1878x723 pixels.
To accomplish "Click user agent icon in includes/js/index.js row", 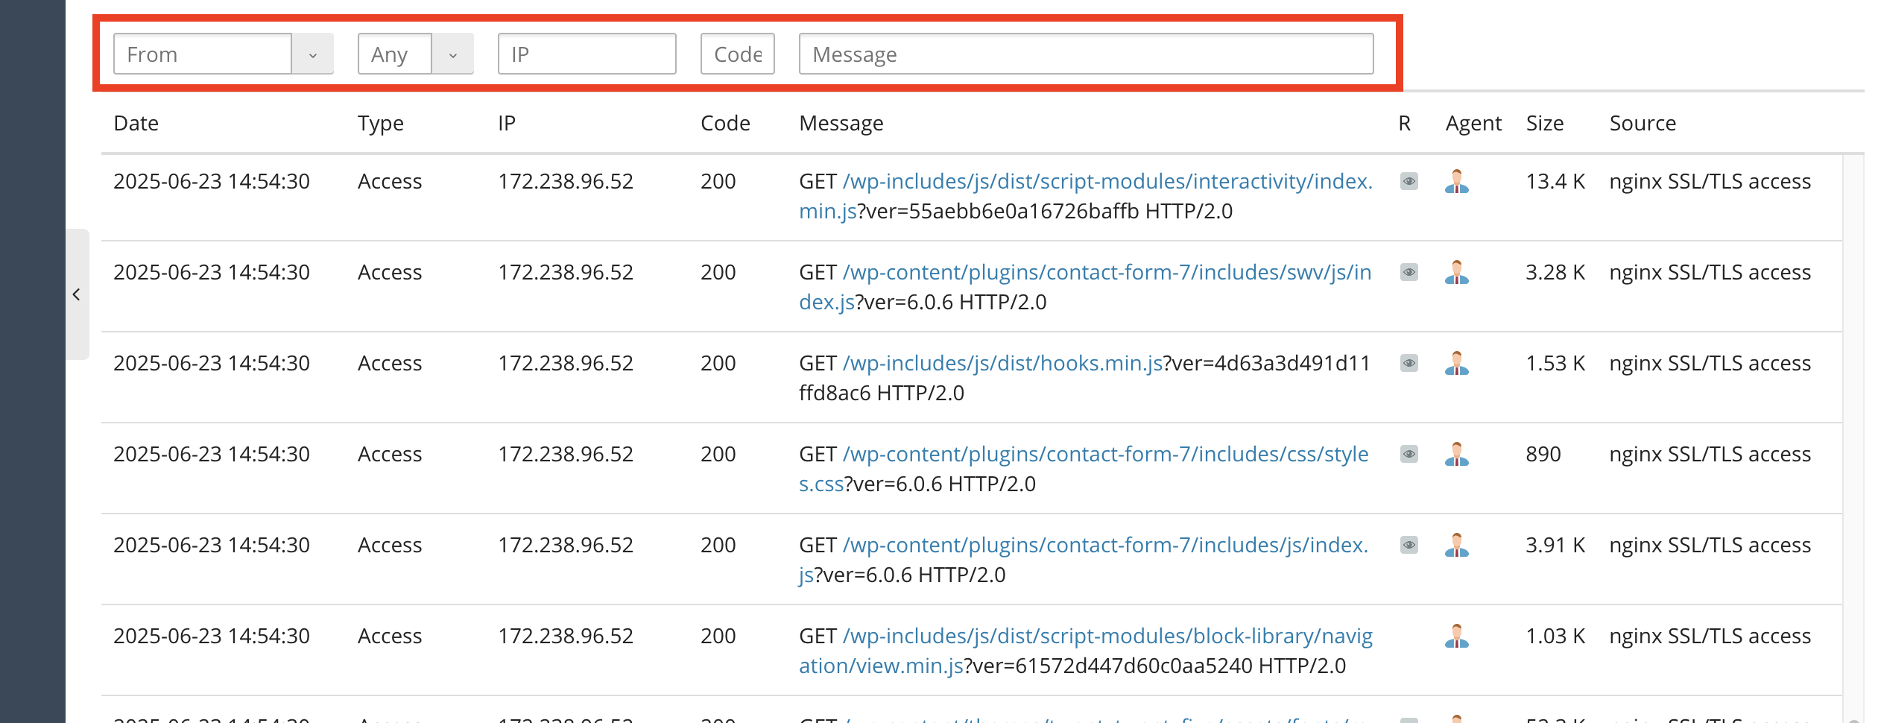I will [x=1456, y=545].
